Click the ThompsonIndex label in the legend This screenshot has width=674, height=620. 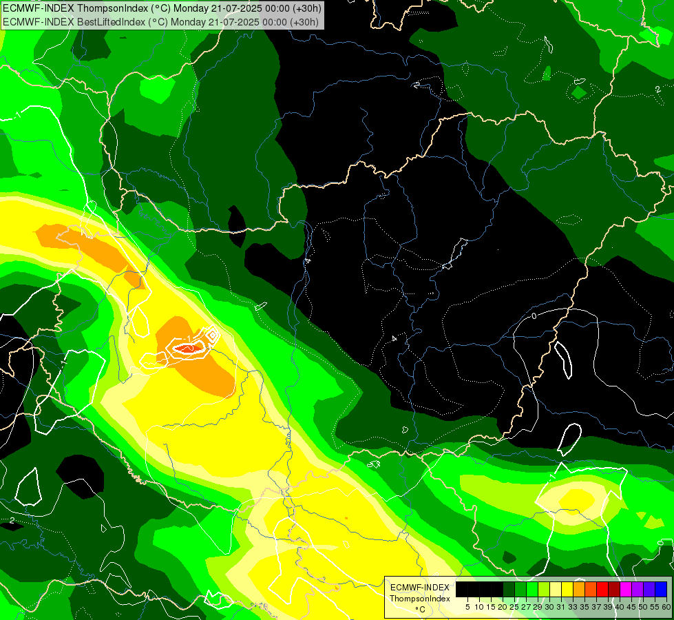pos(419,599)
